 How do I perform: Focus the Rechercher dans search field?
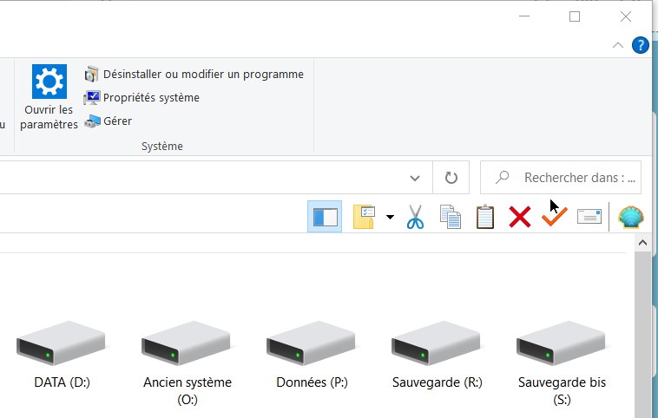coord(560,178)
